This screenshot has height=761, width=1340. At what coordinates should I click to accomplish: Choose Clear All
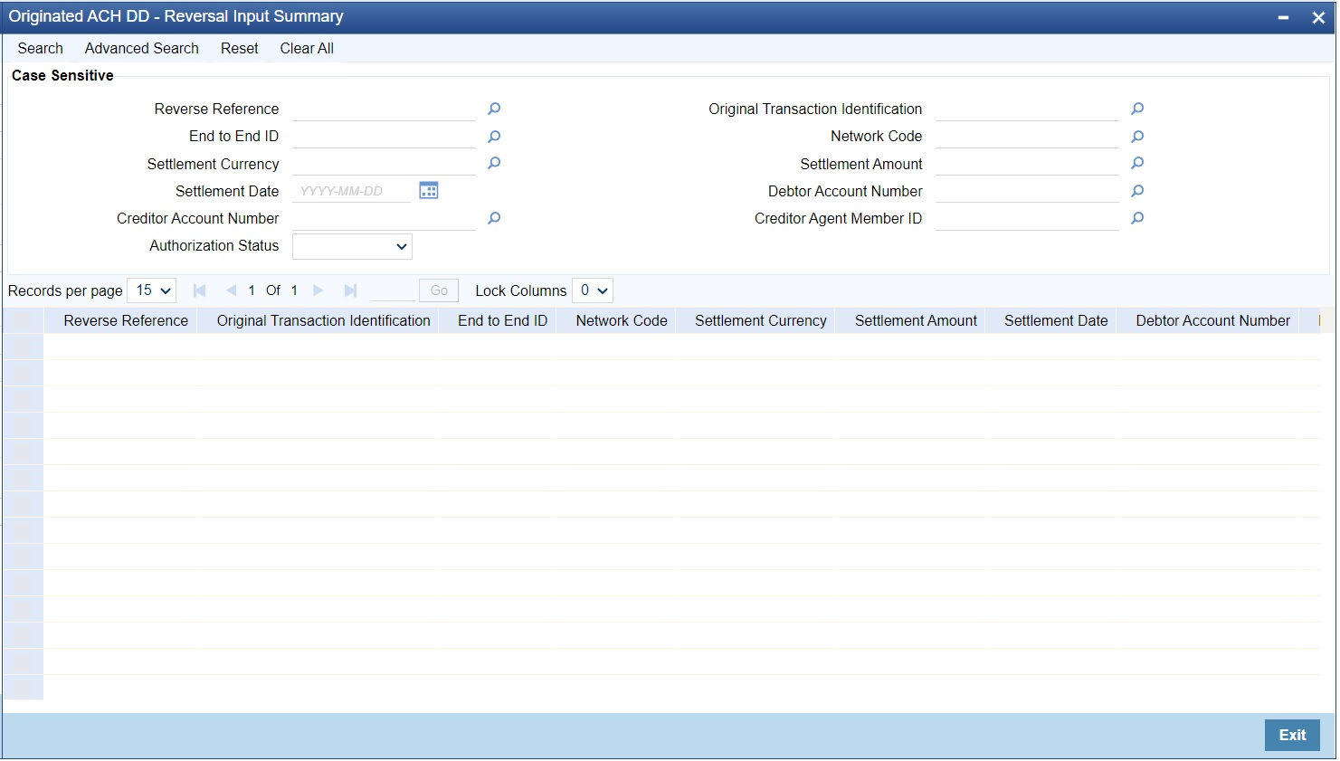(307, 49)
